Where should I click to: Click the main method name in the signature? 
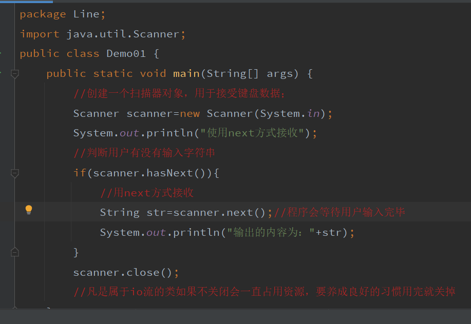point(186,74)
